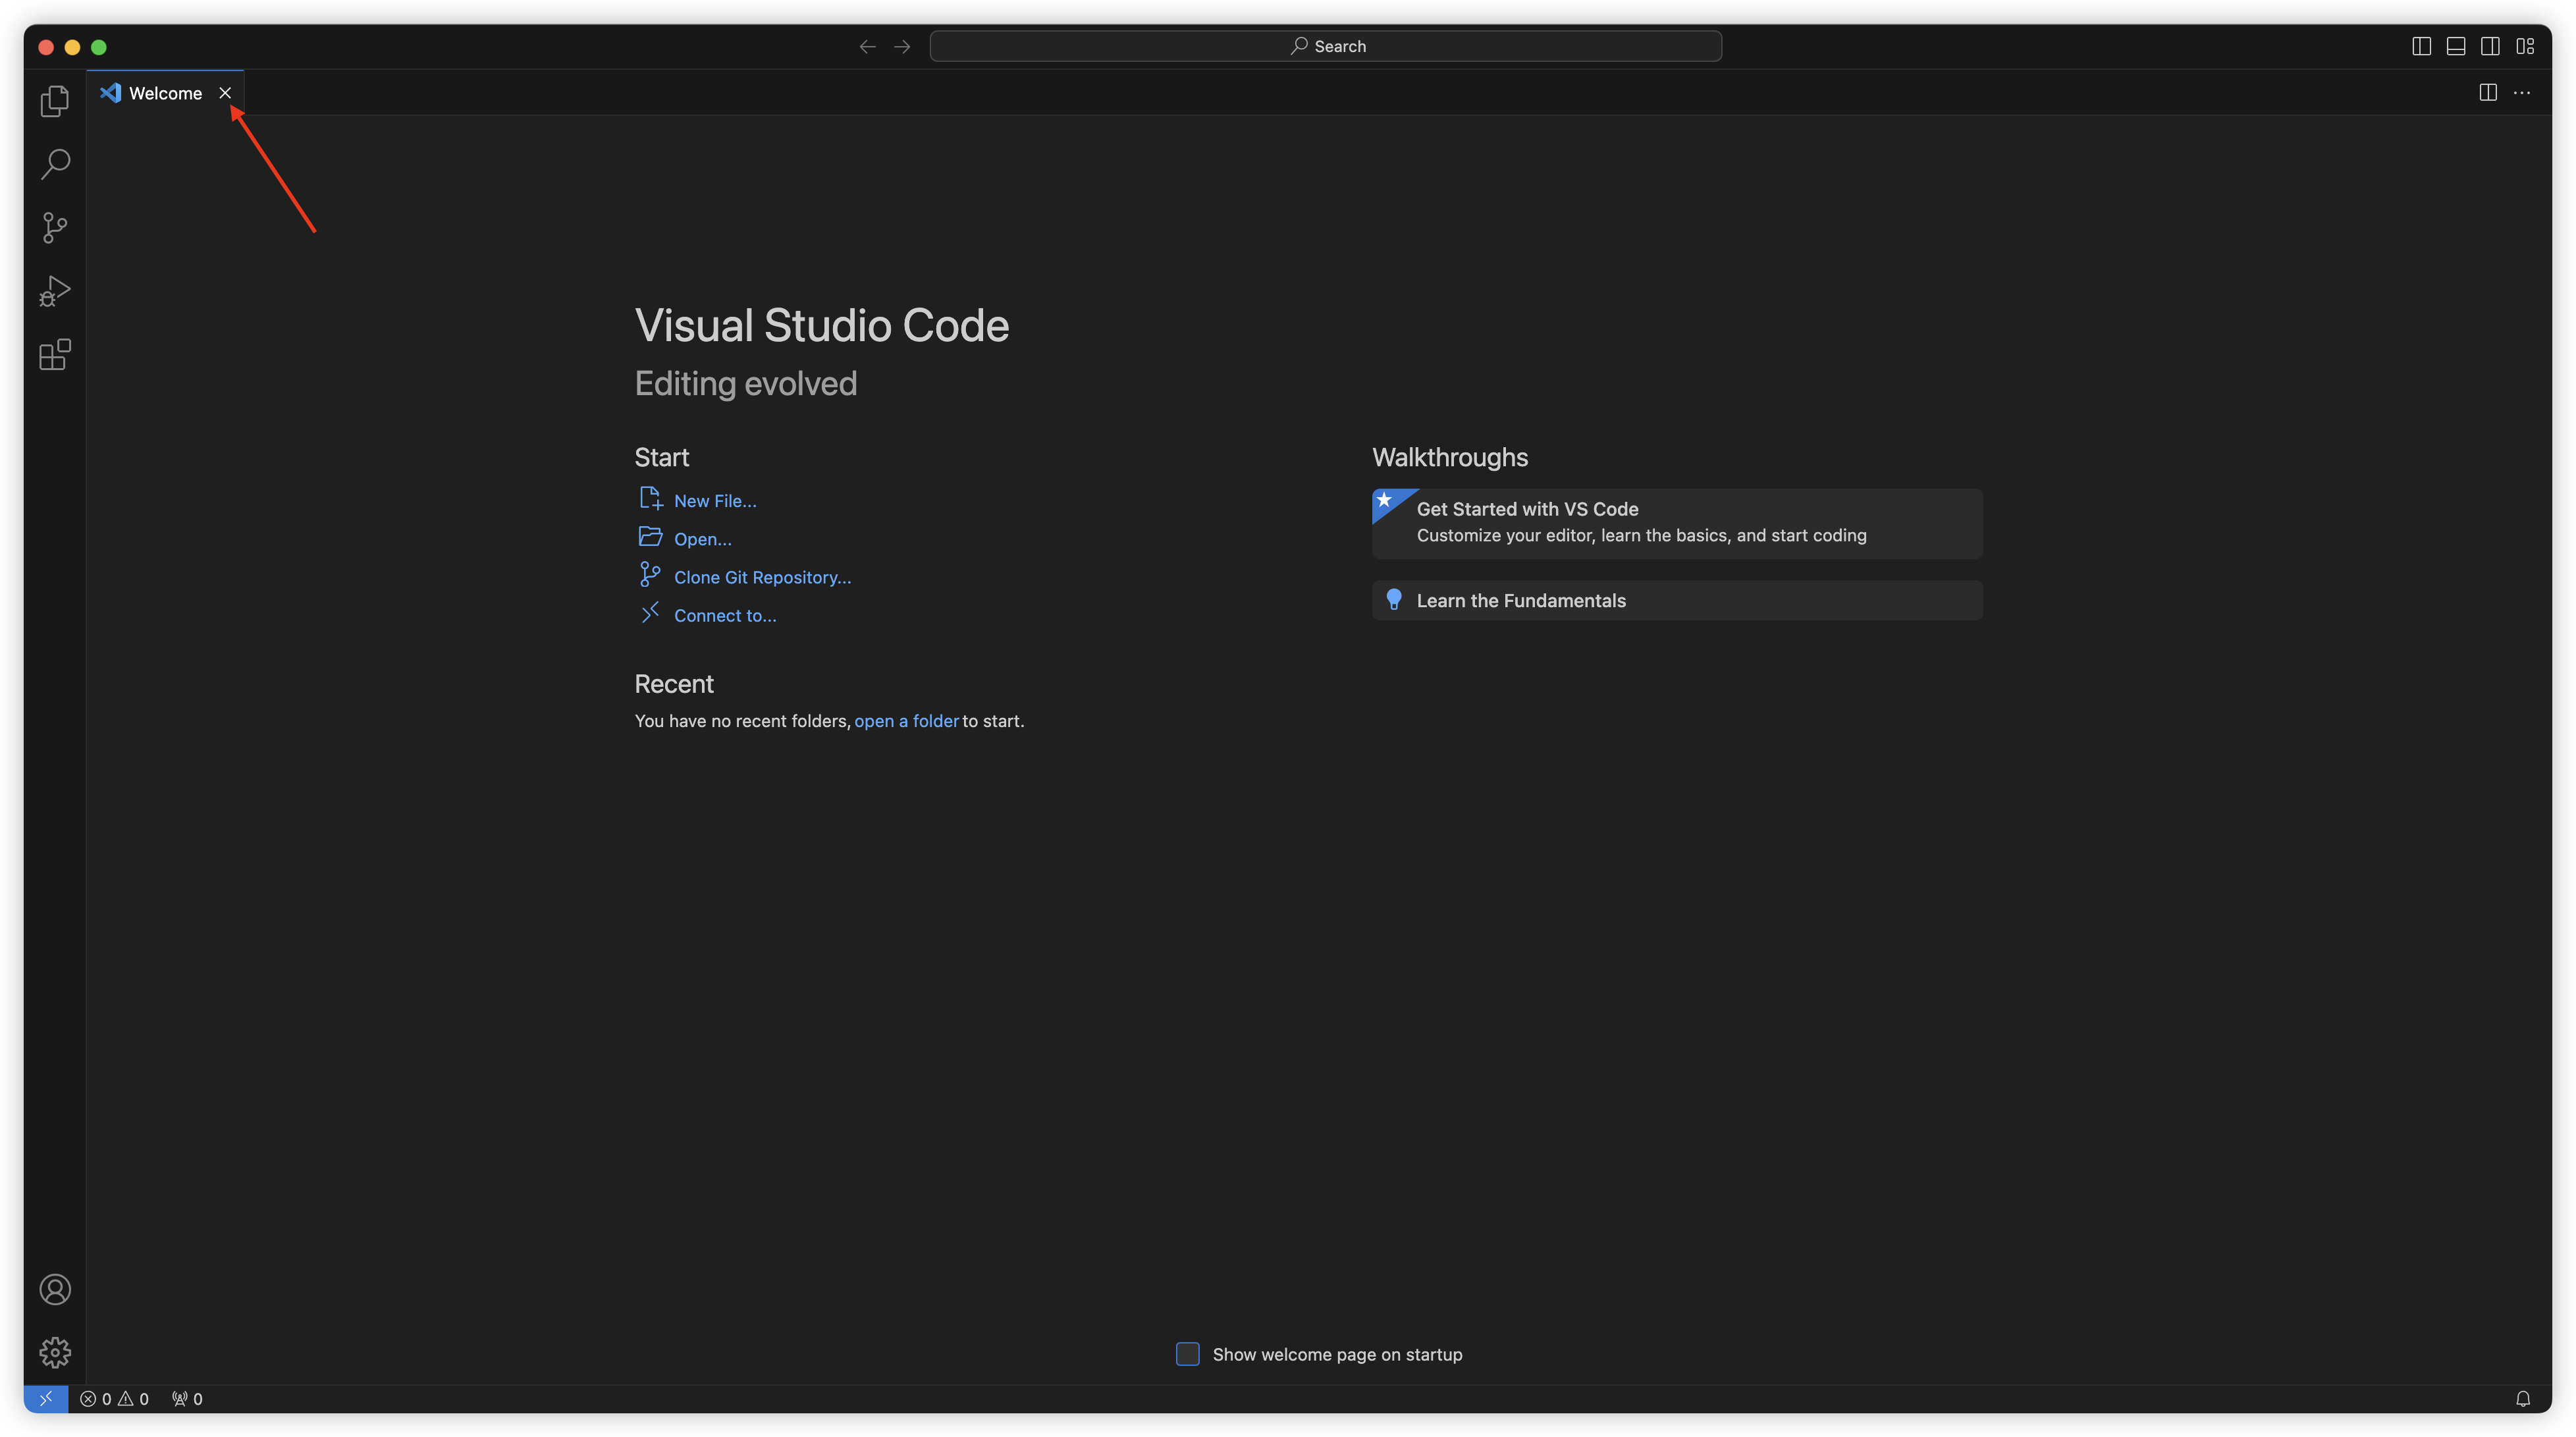Open the Manage gear menu
Image resolution: width=2576 pixels, height=1437 pixels.
(x=55, y=1352)
